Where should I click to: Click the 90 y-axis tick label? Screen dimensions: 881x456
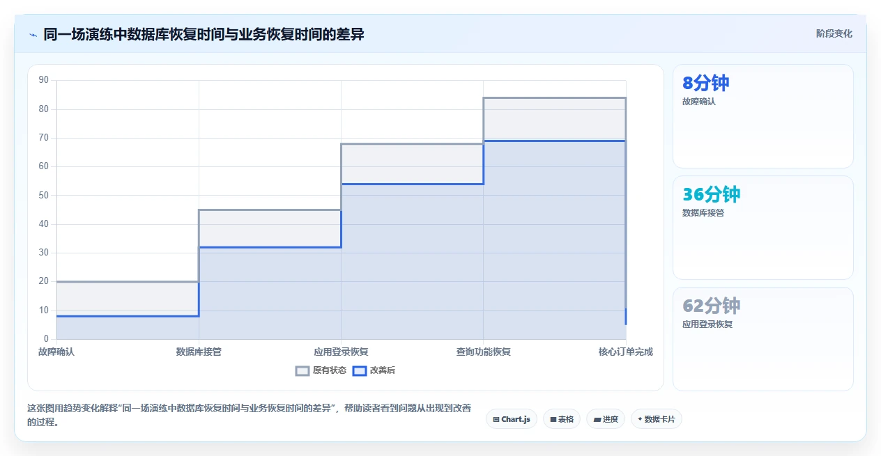(x=44, y=80)
